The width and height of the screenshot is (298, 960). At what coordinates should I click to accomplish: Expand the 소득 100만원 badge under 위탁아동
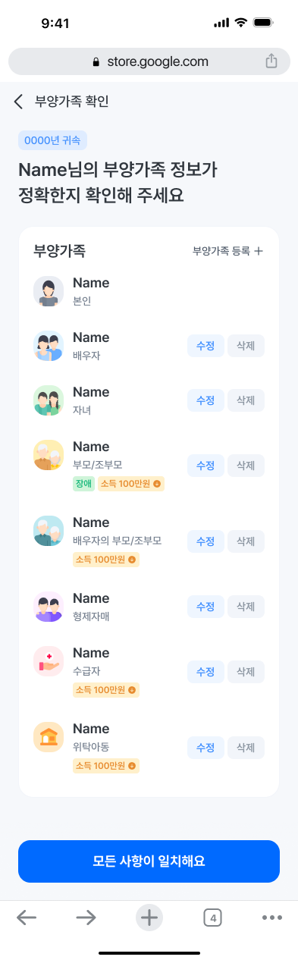tap(106, 766)
